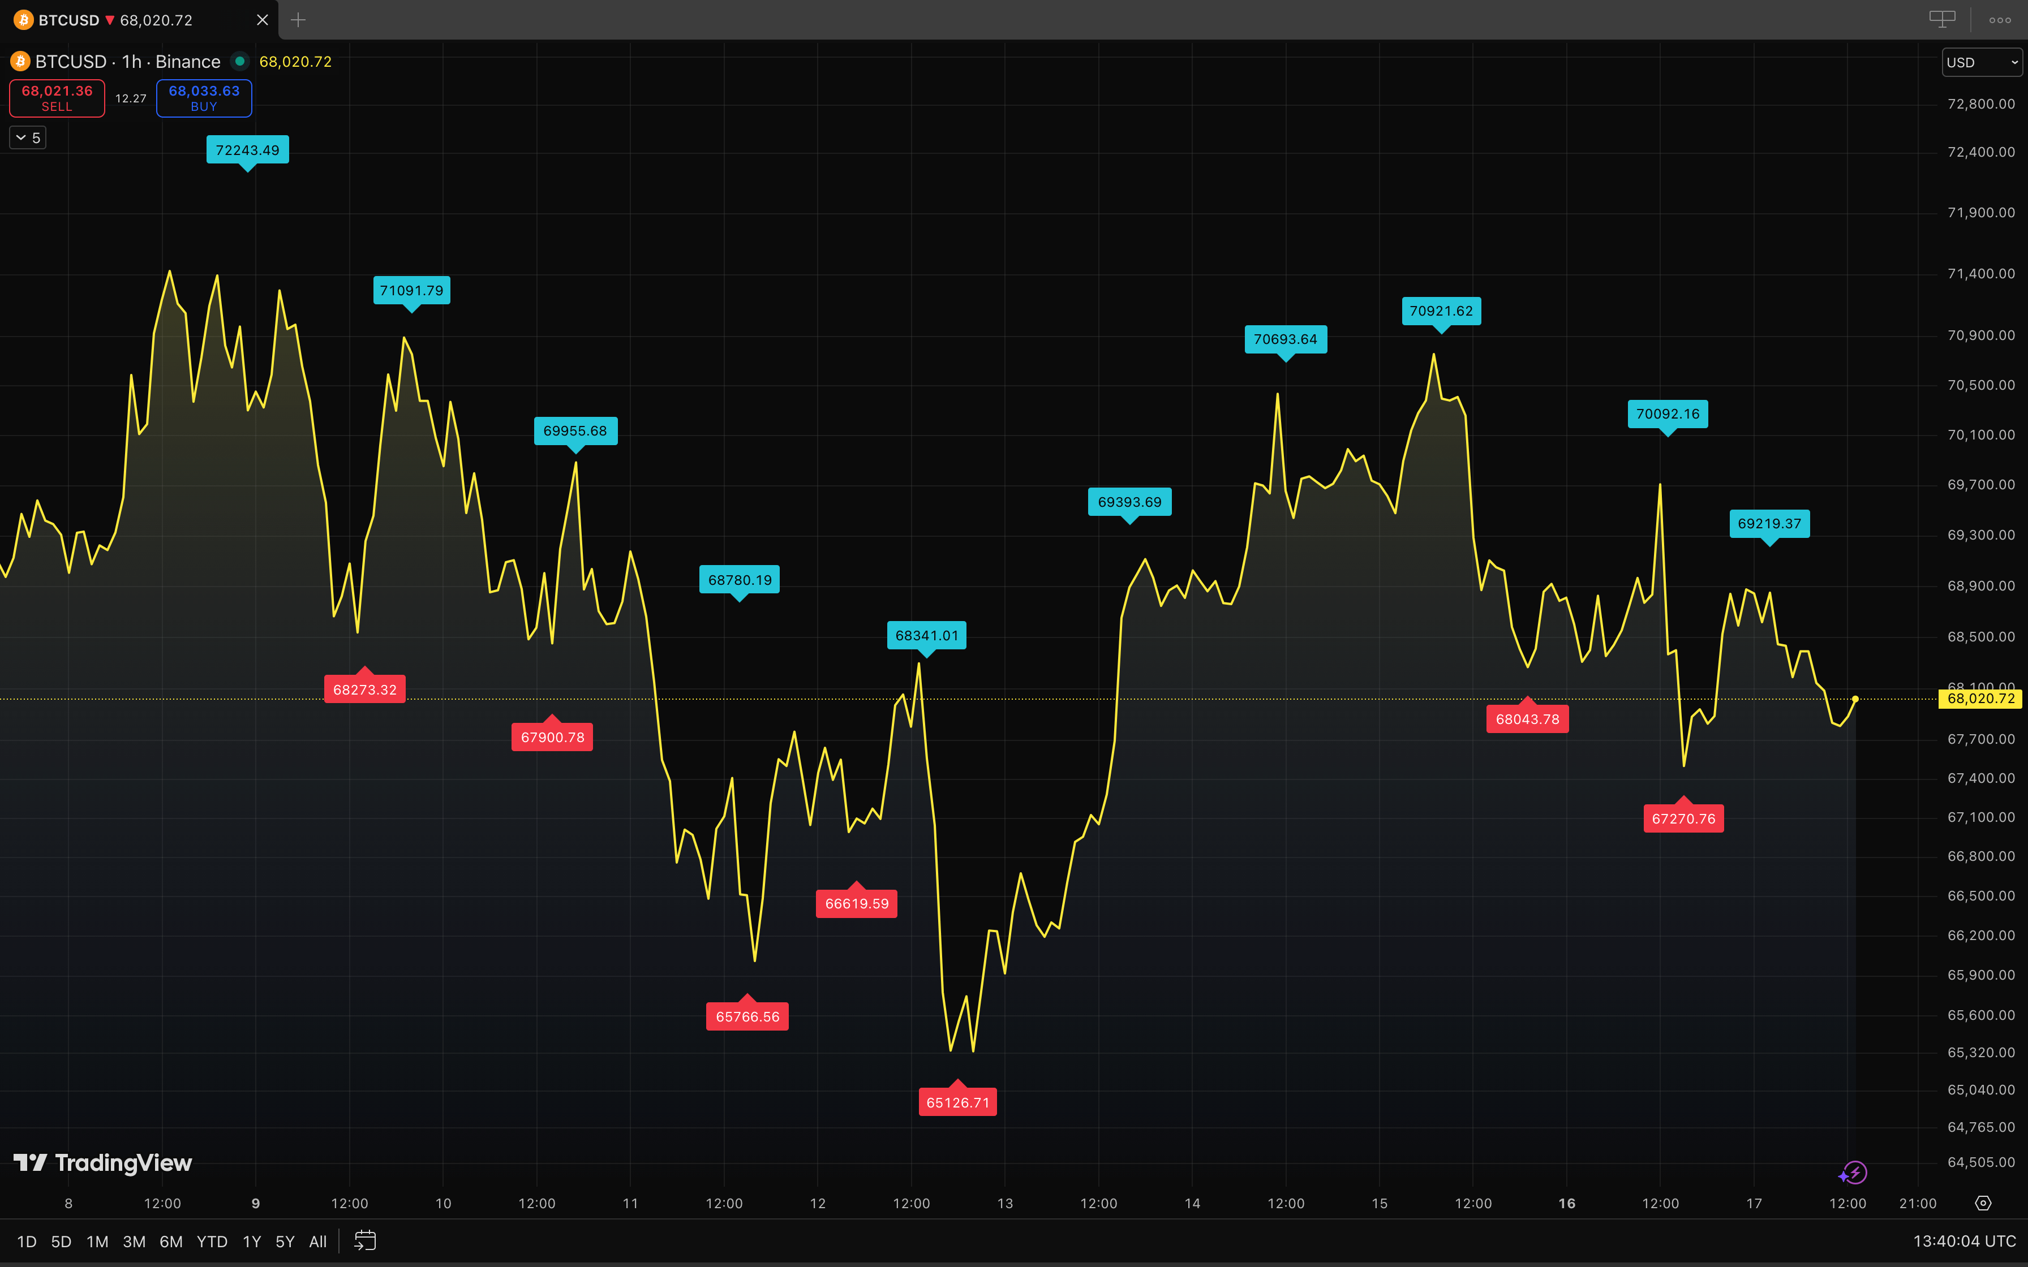Click the plus icon to add new tab

point(298,20)
